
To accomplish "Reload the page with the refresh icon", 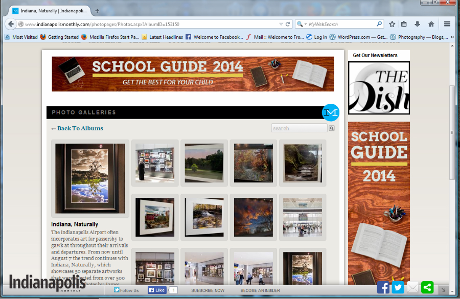I will (x=288, y=24).
